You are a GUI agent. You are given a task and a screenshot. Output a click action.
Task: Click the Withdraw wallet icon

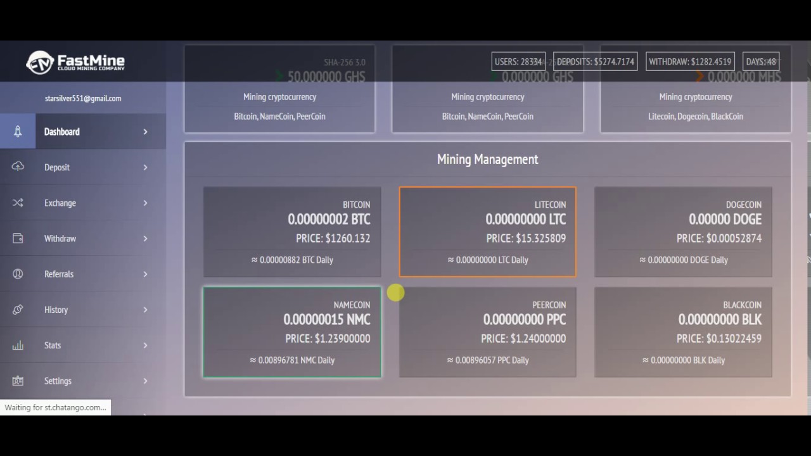pyautogui.click(x=18, y=238)
